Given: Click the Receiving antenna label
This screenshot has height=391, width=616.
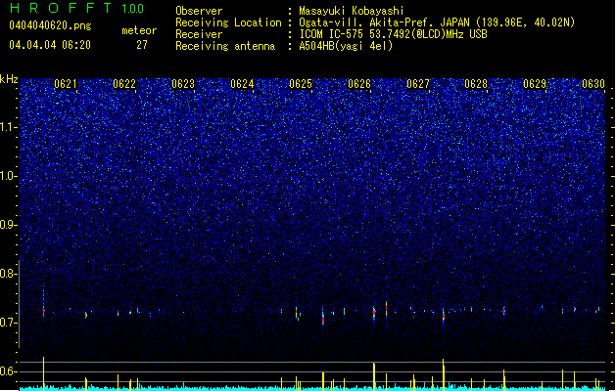Looking at the screenshot, I should pos(225,46).
